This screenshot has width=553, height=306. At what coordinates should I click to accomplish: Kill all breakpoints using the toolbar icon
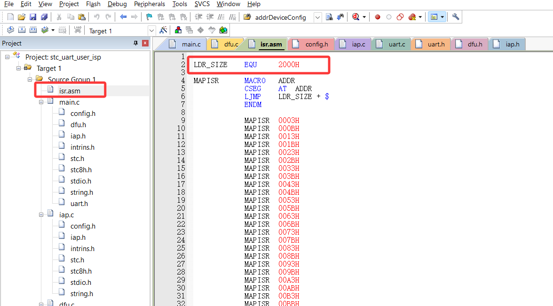[412, 16]
